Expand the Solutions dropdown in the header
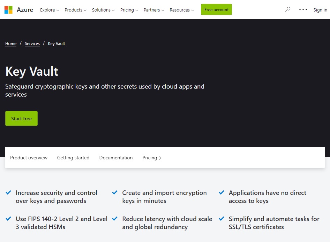330x242 pixels. coord(103,10)
